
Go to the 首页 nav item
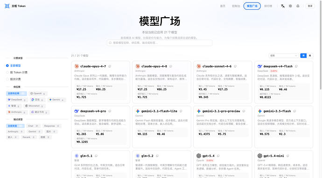(223, 6)
